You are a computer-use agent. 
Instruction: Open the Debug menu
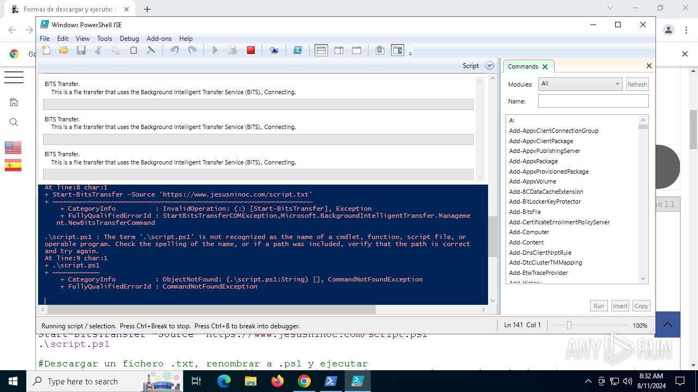point(129,39)
